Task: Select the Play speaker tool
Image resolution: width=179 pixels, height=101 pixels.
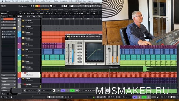Action: click(x=97, y=6)
